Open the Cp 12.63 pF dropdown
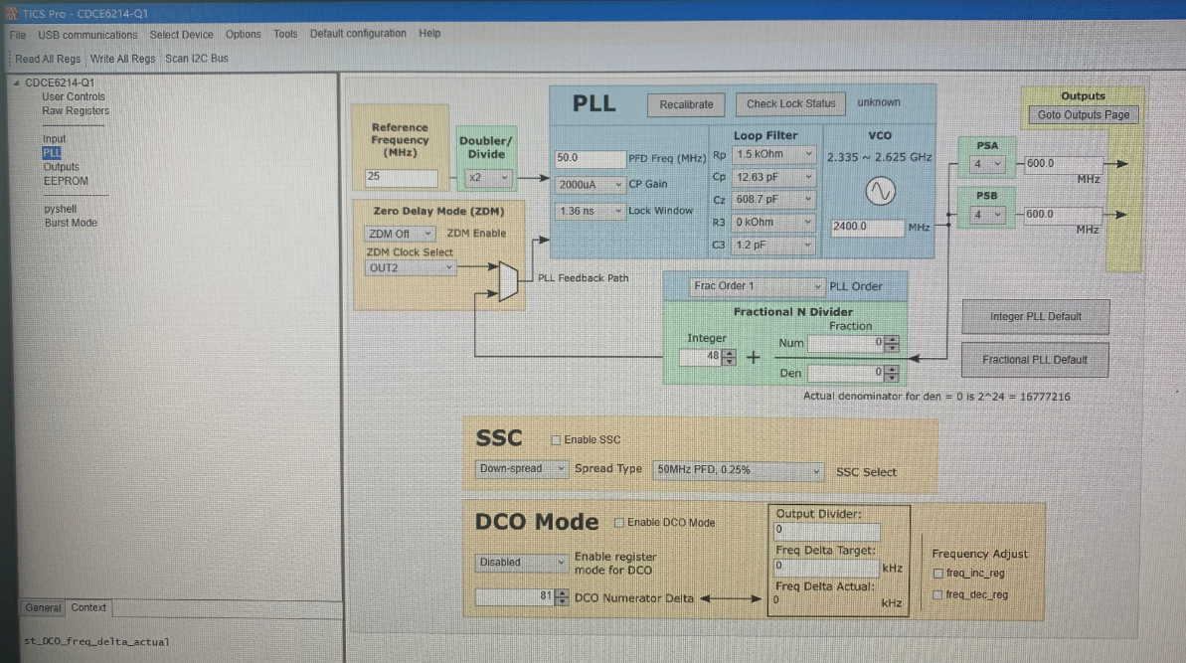The width and height of the screenshot is (1186, 663). click(773, 177)
